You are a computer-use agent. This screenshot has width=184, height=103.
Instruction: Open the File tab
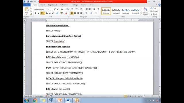click(27, 5)
